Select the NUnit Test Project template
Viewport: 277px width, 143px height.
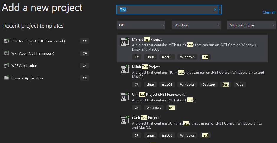pyautogui.click(x=192, y=76)
